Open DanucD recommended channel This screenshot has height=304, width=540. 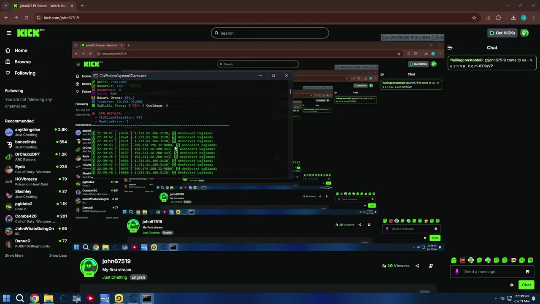click(x=36, y=243)
